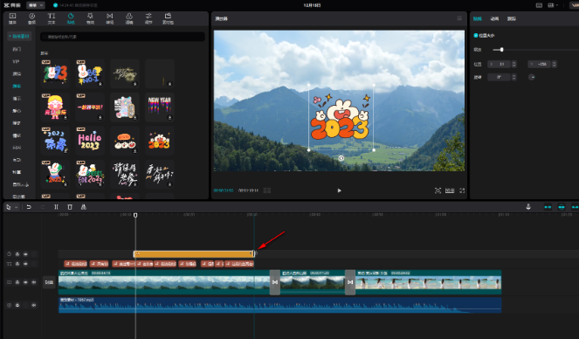Click the Cover (封面) button on video track
The width and height of the screenshot is (579, 339).
pyautogui.click(x=49, y=282)
